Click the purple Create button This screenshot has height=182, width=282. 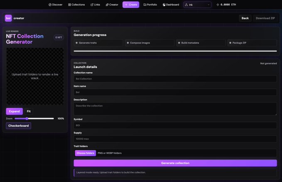pos(131,5)
